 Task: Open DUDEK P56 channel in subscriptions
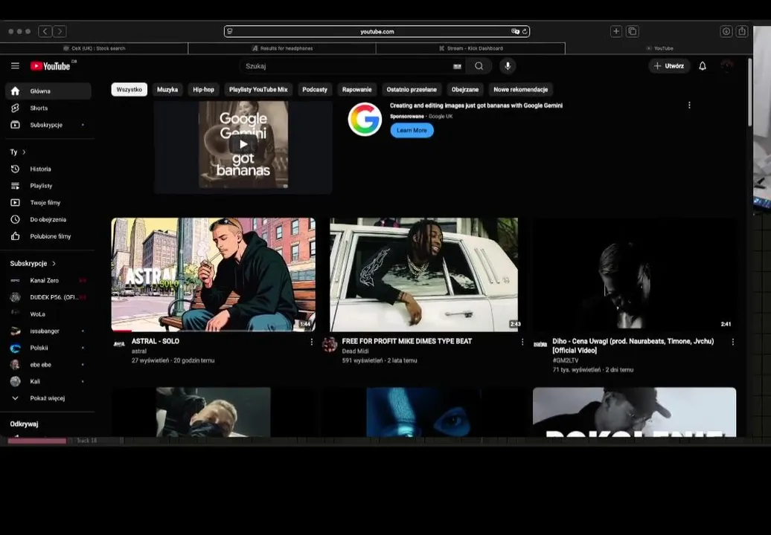[x=48, y=297]
